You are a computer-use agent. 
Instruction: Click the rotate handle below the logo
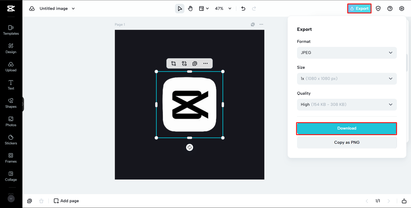[x=190, y=148]
